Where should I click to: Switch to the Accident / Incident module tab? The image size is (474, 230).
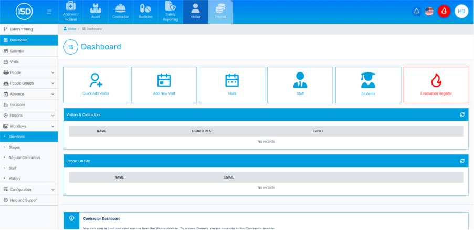[x=71, y=12]
